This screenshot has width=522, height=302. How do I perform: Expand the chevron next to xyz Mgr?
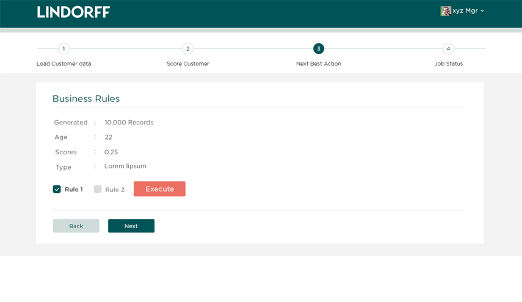click(482, 11)
